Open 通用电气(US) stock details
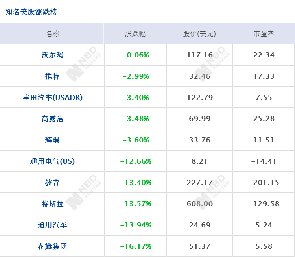This screenshot has height=257, width=295. pos(52,161)
